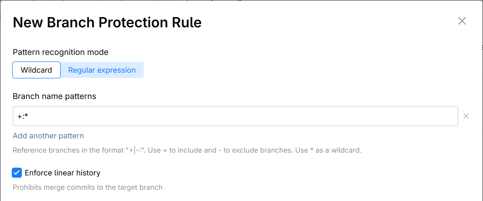Remove the "+:*" branch pattern row
This screenshot has height=201, width=483.
pyautogui.click(x=466, y=116)
